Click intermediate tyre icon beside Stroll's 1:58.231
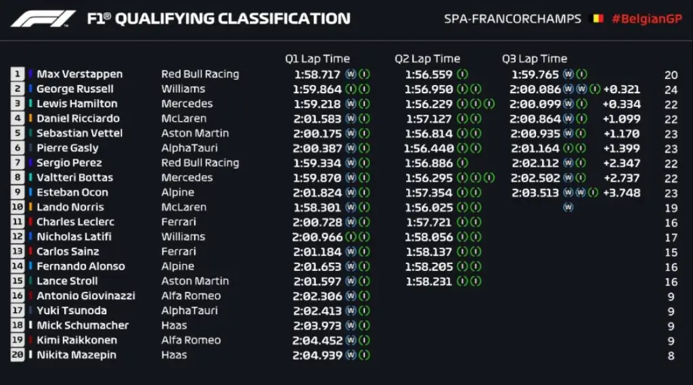This screenshot has height=385, width=693. coord(463,282)
